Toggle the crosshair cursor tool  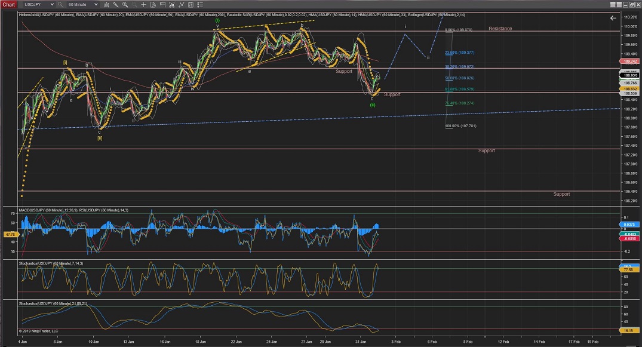[143, 4]
